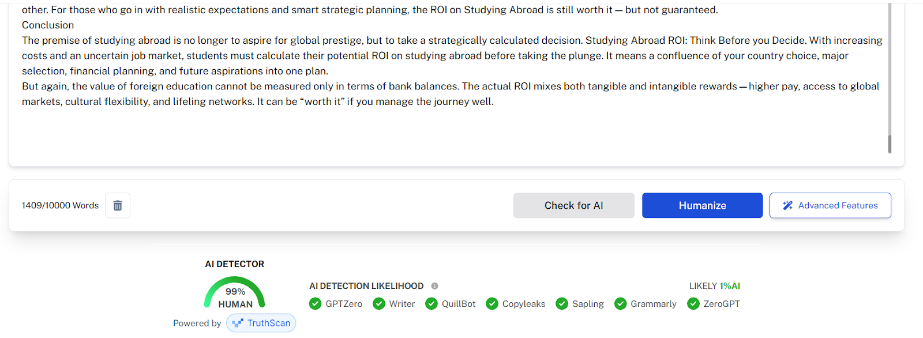Open the TruthScan powered-by link
Image resolution: width=923 pixels, height=338 pixels.
[x=261, y=323]
